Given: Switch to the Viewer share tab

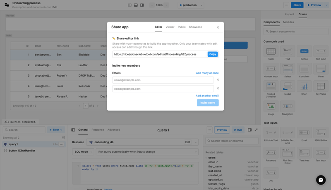Looking at the screenshot, I should tap(170, 27).
